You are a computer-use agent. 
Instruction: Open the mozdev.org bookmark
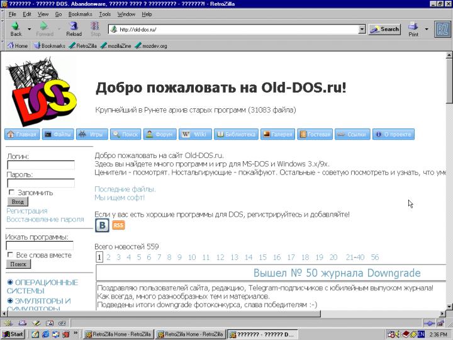tap(151, 46)
